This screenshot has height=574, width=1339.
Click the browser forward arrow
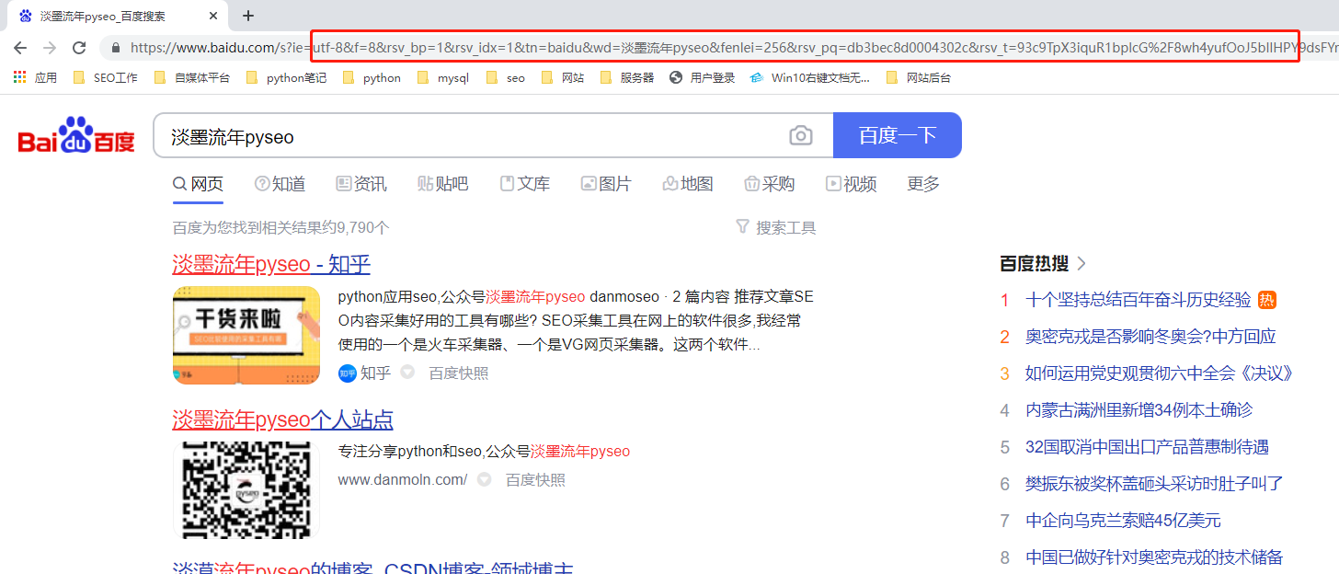click(x=50, y=48)
